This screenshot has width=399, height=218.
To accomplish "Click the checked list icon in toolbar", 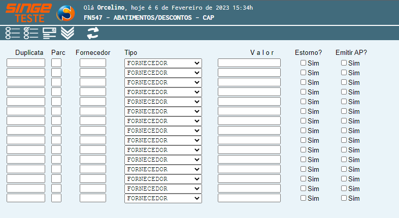I will 31,33.
